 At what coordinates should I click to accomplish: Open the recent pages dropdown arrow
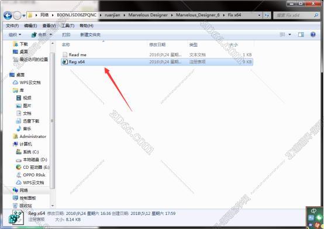click(24, 16)
